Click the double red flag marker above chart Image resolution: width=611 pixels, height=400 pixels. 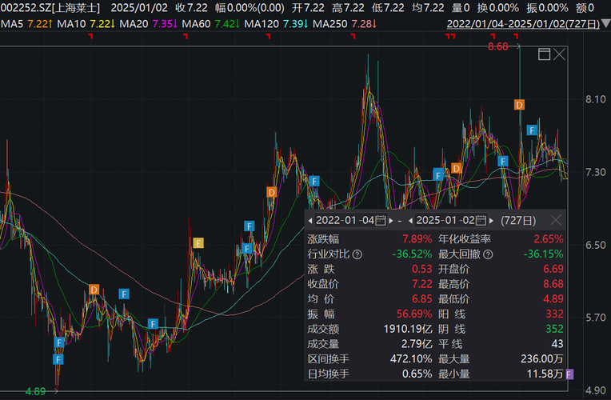click(450, 36)
